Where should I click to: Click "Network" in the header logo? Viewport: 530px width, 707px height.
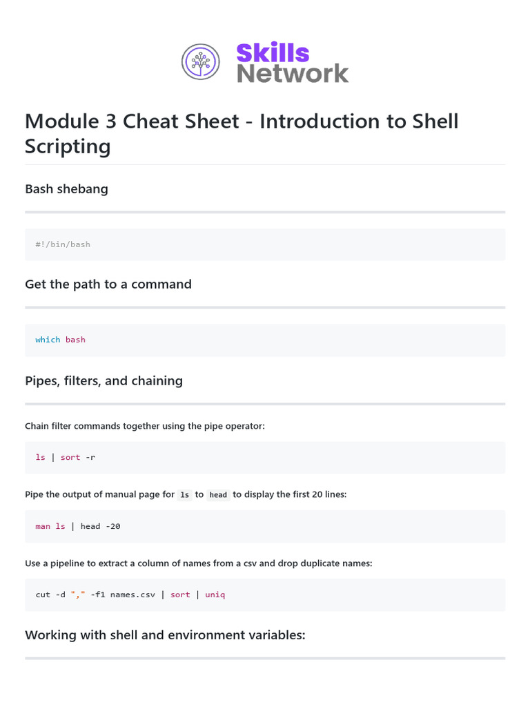point(293,72)
